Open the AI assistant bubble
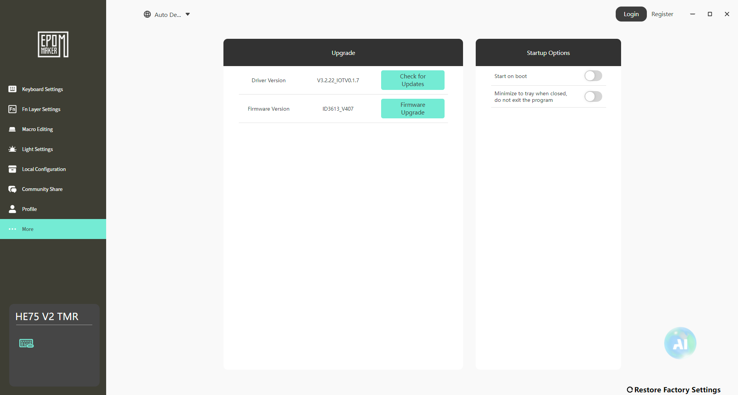Image resolution: width=738 pixels, height=395 pixels. click(x=680, y=343)
